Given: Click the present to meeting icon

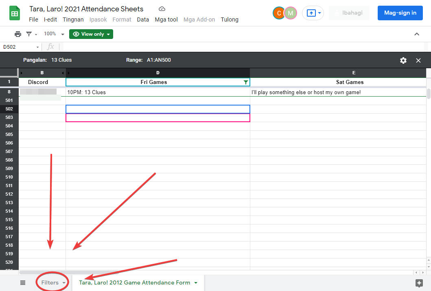Looking at the screenshot, I should point(311,13).
